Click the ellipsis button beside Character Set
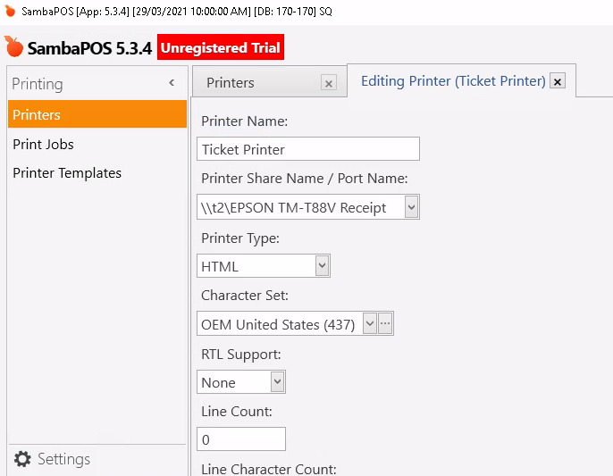The height and width of the screenshot is (476, 613). 385,323
